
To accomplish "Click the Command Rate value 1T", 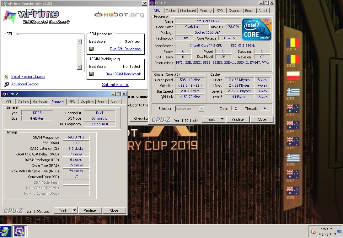I will click(x=76, y=176).
